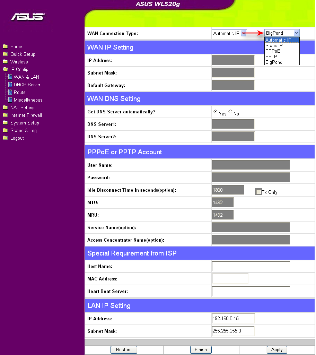
Task: Toggle the Tx Only checkbox
Action: click(x=258, y=192)
